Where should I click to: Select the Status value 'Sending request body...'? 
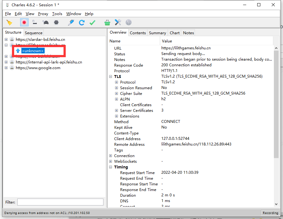(x=183, y=54)
